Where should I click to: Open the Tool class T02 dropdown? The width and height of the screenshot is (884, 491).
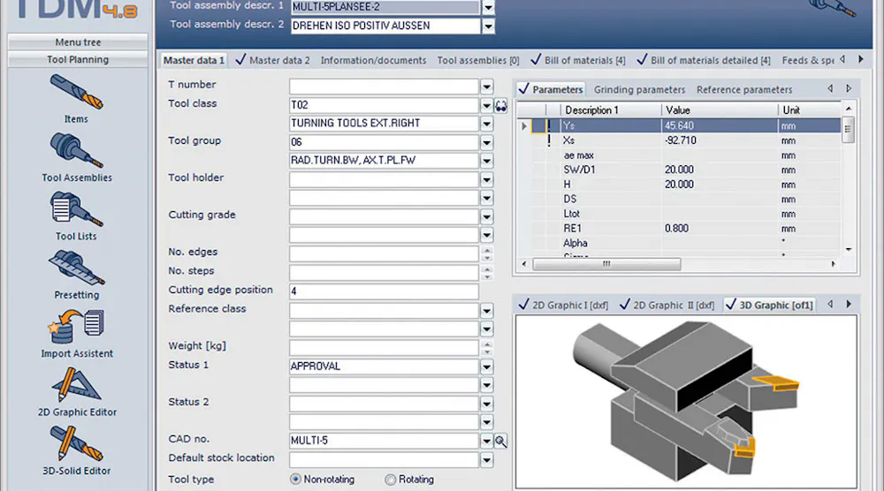(486, 105)
